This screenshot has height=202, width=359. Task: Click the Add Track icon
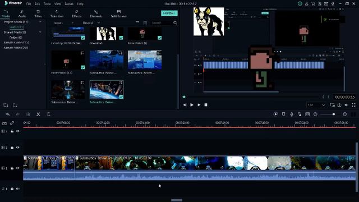tap(4, 123)
